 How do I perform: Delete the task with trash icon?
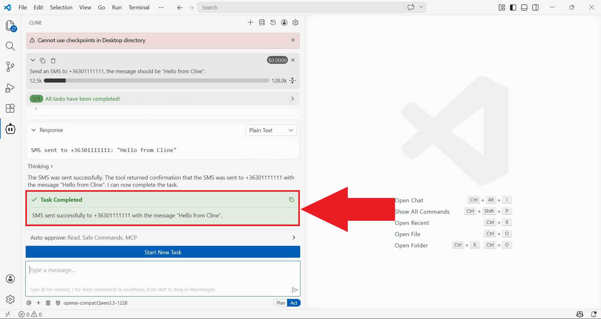tap(53, 60)
